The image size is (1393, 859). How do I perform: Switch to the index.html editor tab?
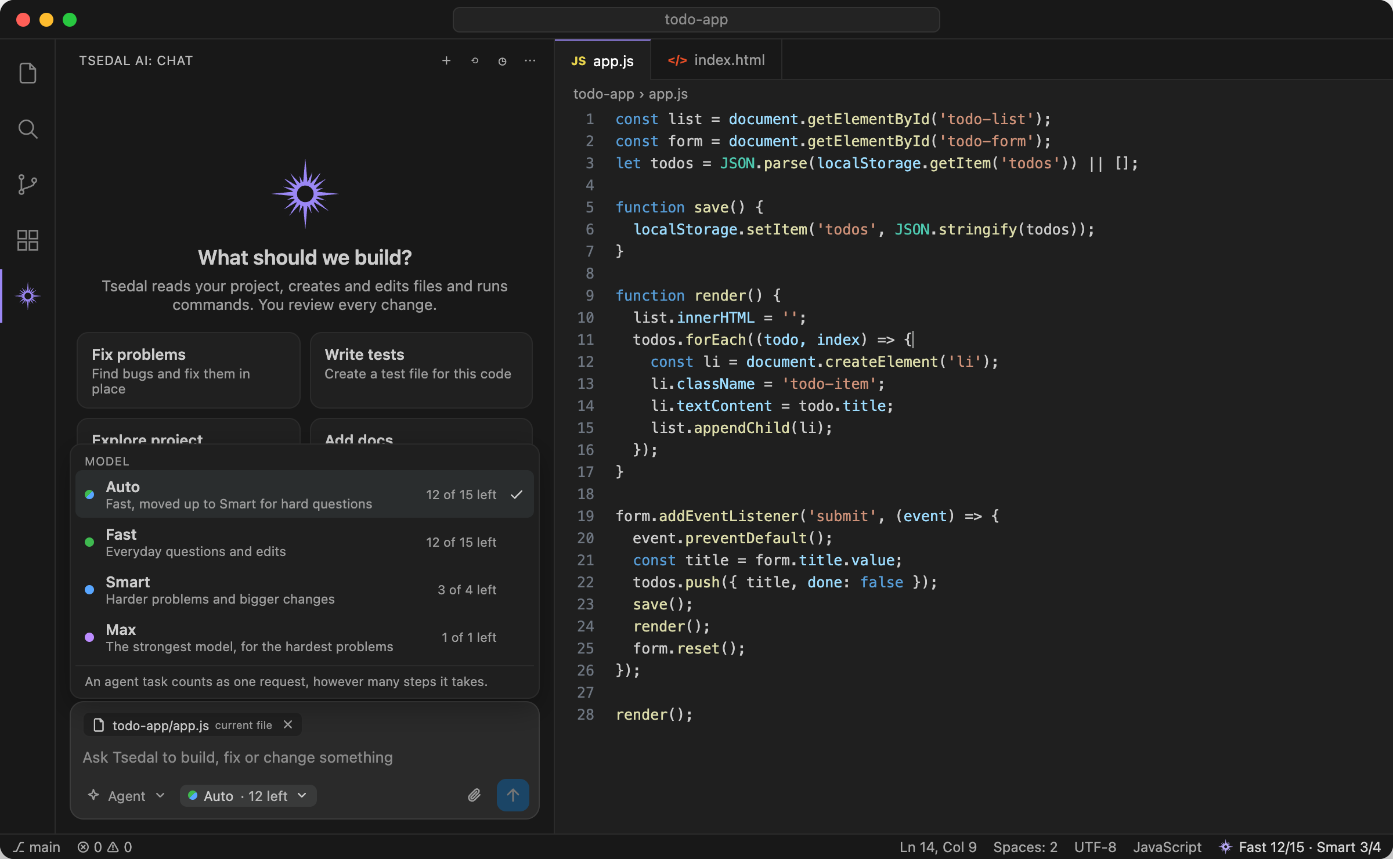(x=716, y=60)
